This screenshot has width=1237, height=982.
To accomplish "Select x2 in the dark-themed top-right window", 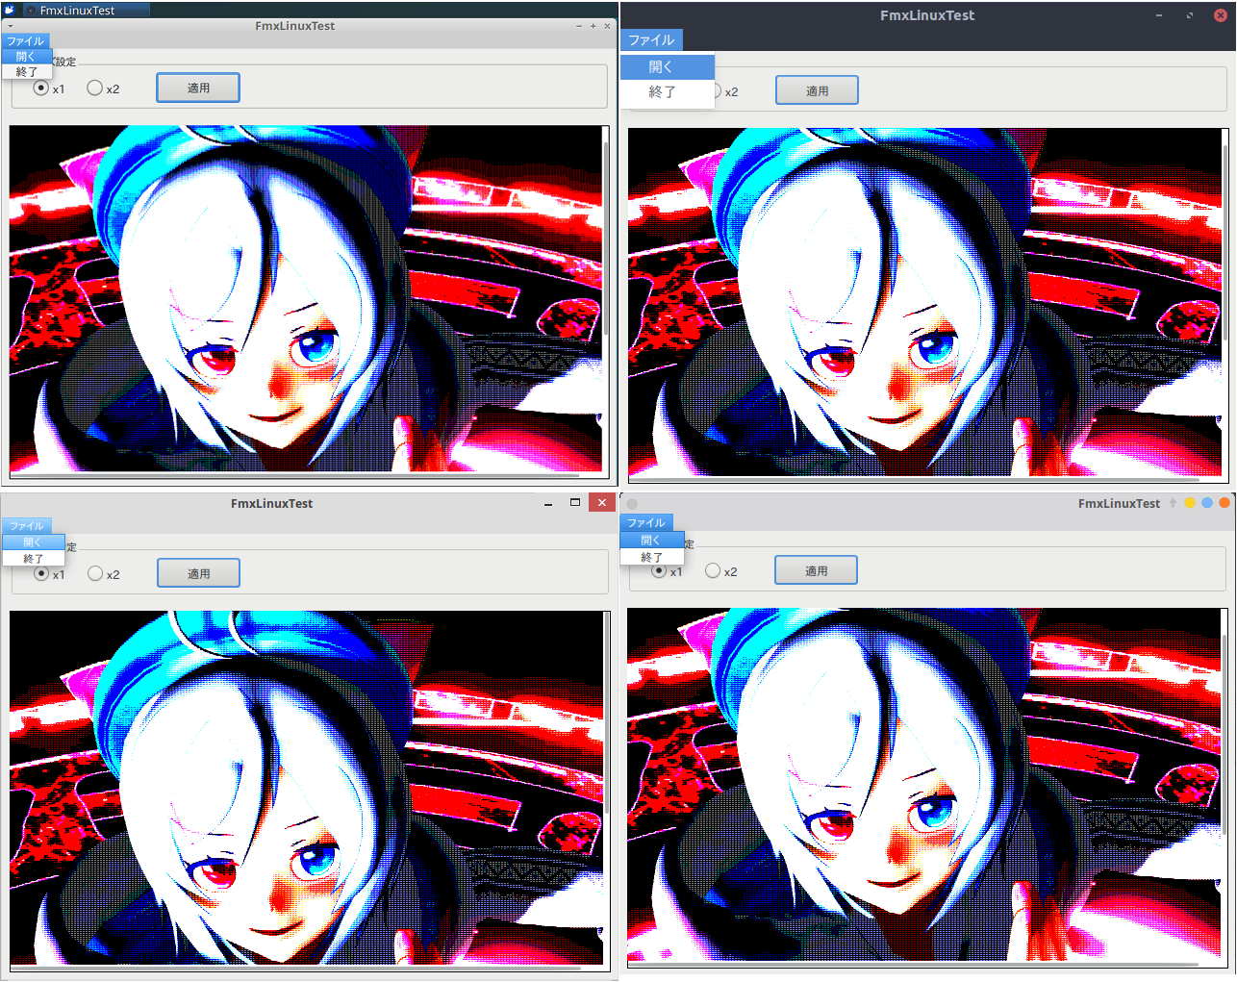I will click(719, 90).
